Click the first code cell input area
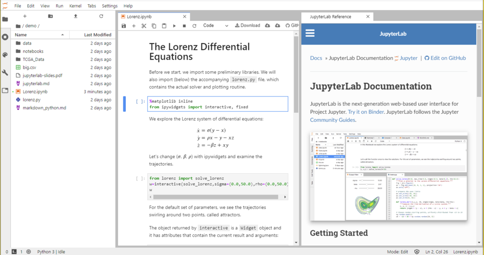Screen dimensions: 484x255 click(218, 104)
